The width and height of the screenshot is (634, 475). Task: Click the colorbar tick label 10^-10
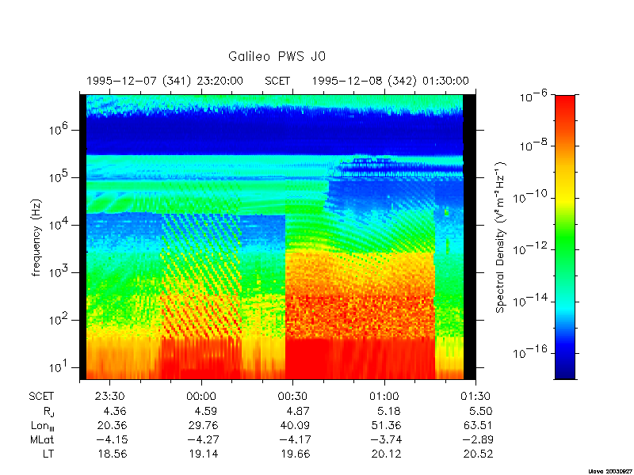point(530,198)
